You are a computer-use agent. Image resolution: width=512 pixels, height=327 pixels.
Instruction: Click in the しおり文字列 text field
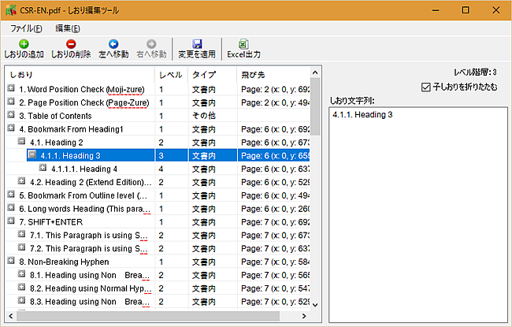coord(415,213)
